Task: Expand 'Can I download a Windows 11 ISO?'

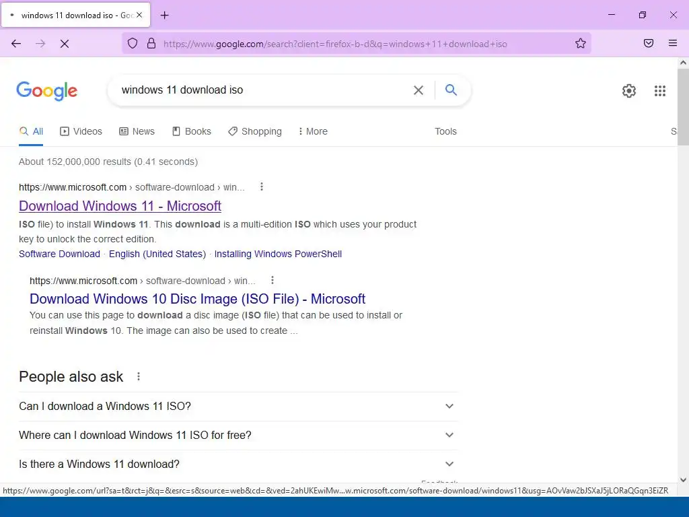Action: [238, 406]
